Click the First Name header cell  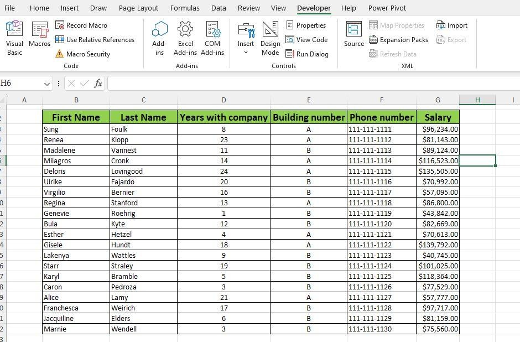76,117
